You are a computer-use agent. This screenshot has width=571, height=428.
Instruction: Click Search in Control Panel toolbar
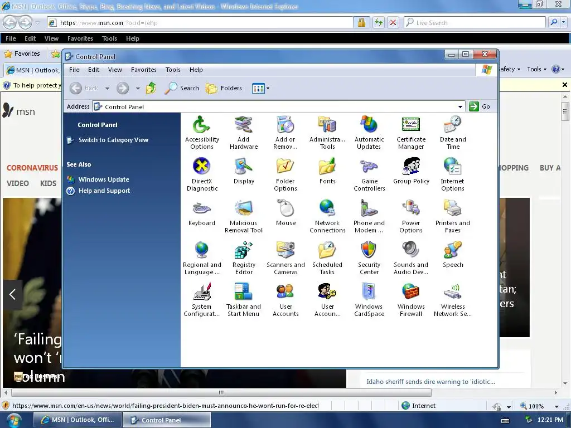(182, 88)
